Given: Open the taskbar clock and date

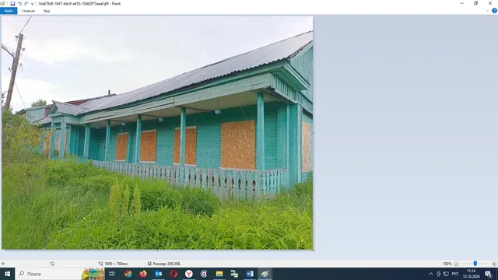Looking at the screenshot, I should tap(471, 274).
